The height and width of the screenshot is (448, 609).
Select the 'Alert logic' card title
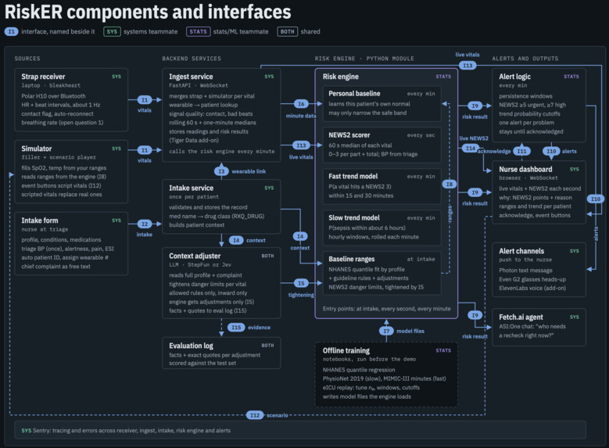[514, 77]
